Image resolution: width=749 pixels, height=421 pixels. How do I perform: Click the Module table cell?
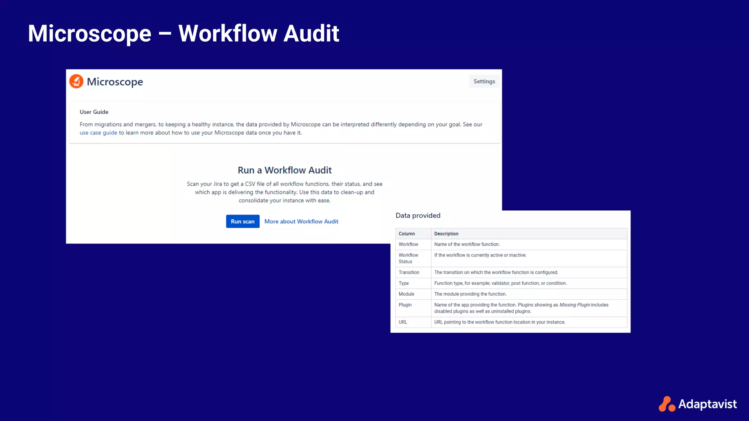pos(413,294)
